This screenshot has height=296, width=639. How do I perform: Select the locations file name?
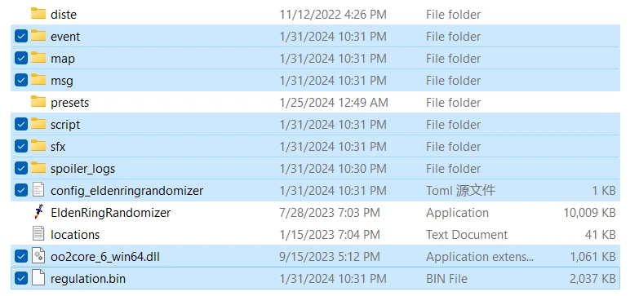[75, 235]
